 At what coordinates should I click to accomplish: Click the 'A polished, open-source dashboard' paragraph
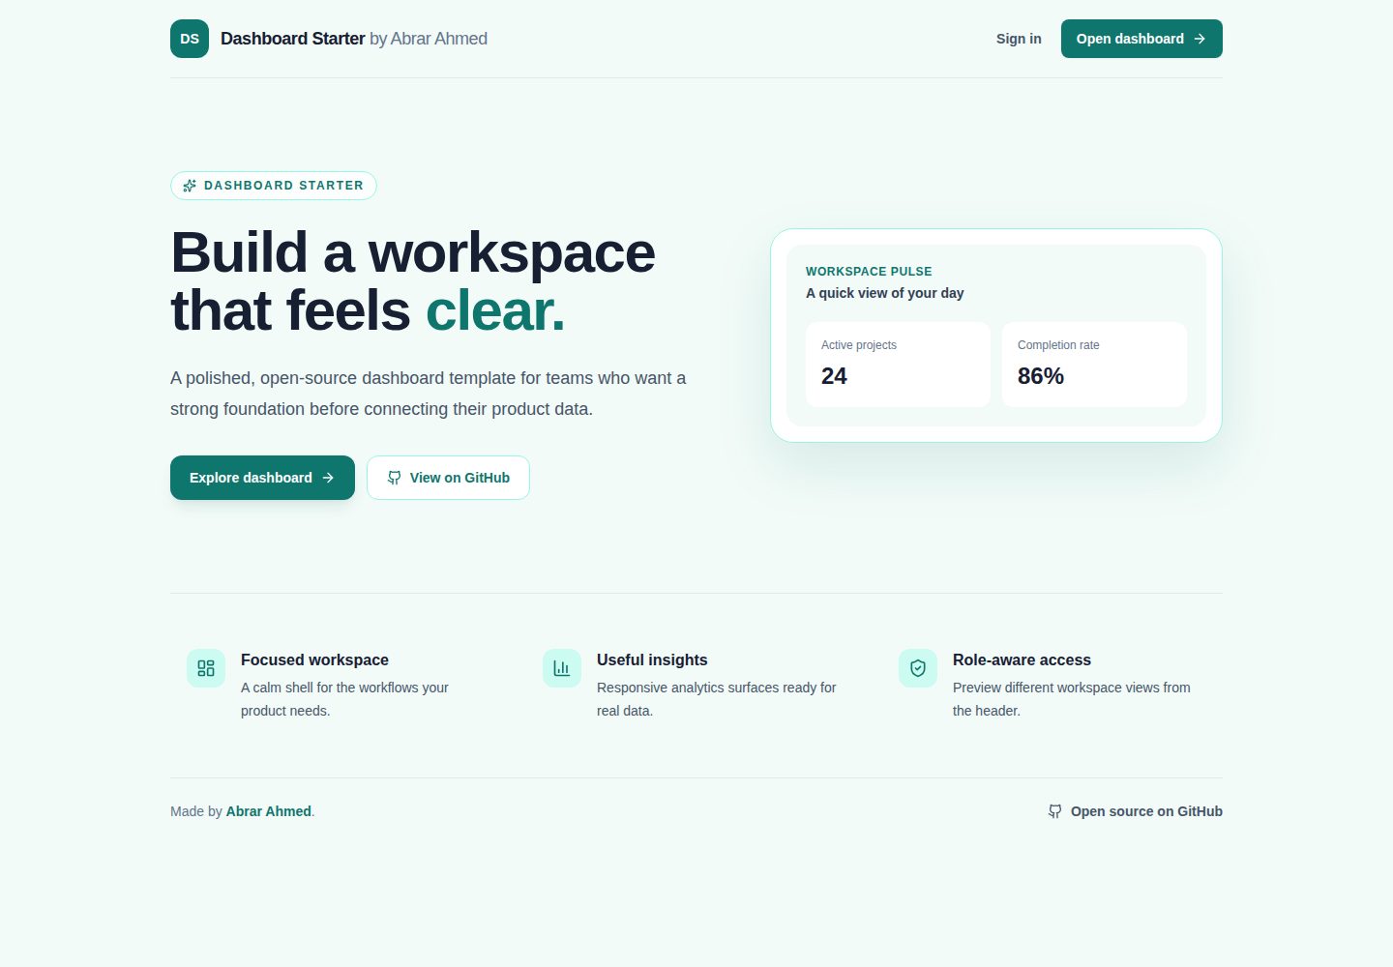429,394
